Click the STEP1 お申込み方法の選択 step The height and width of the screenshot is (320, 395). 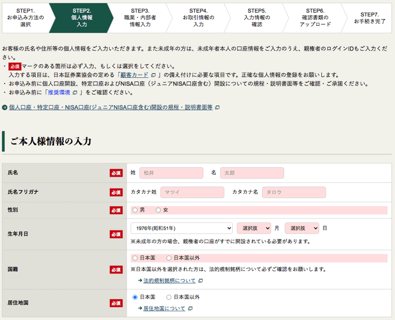click(26, 18)
